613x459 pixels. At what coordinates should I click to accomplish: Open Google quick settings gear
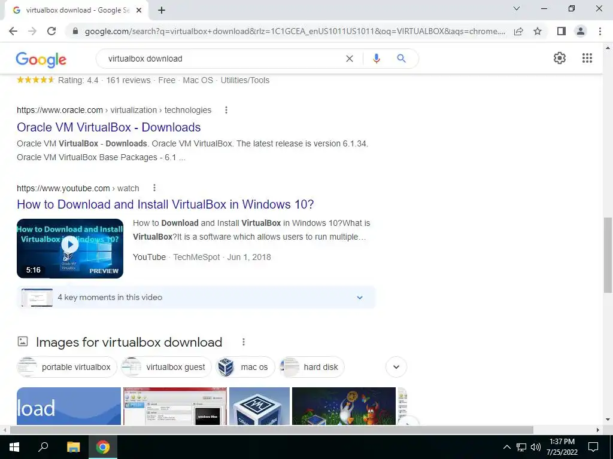click(560, 58)
